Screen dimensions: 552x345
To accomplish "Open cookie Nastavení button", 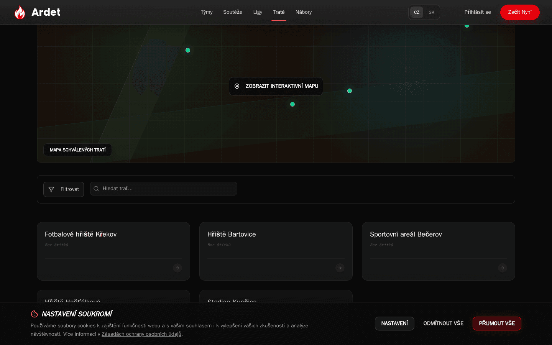I will tap(394, 324).
